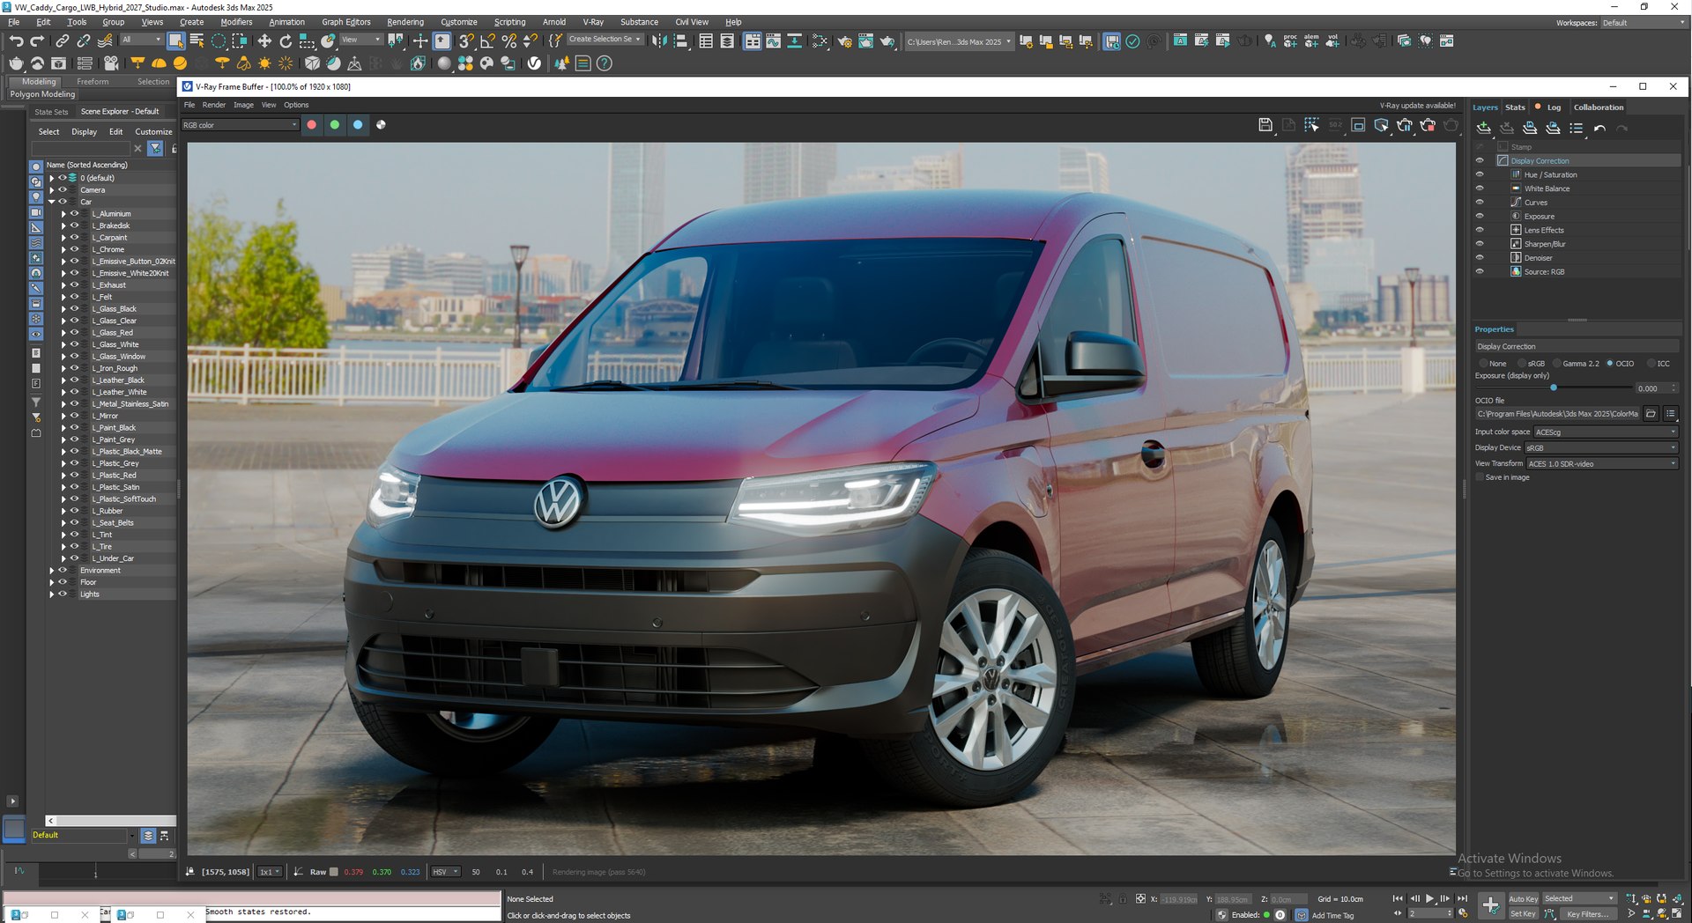Click the V-Ray physical camera icon
This screenshot has width=1692, height=923.
111,63
